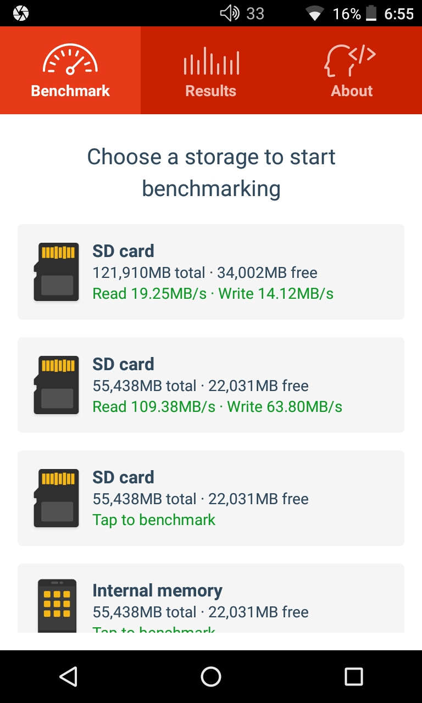This screenshot has height=703, width=422.
Task: Open the About tab label
Action: click(352, 91)
